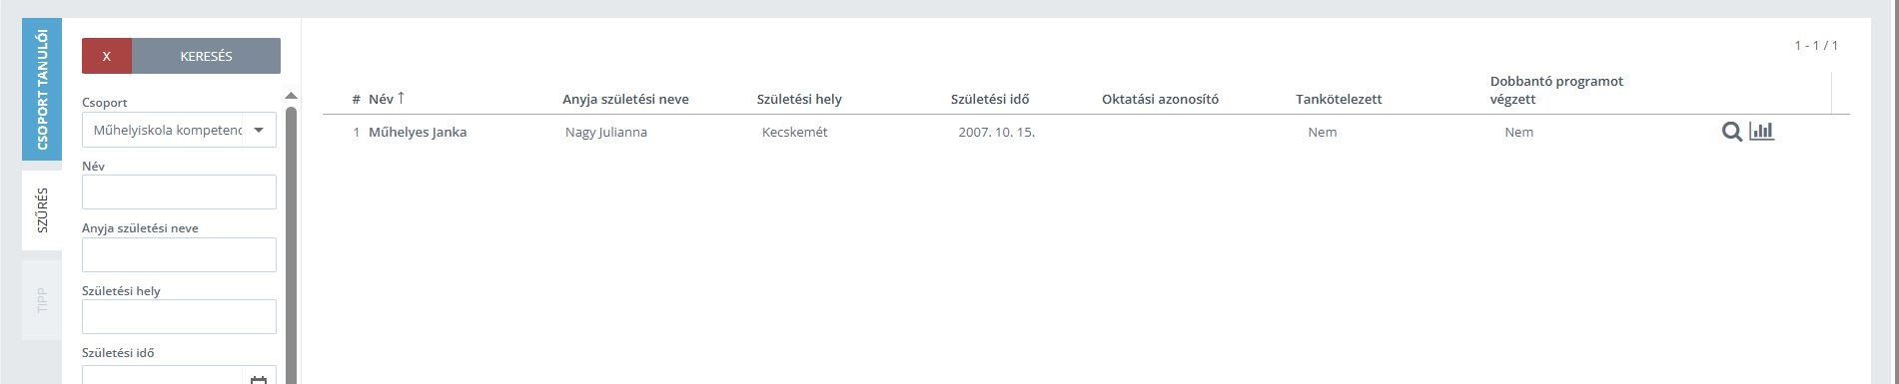Run the search with KERESÉS button

206,56
